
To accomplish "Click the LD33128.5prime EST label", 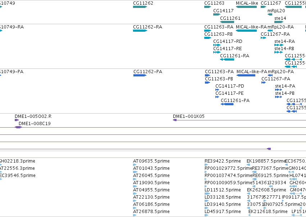I will (x=223, y=197).
